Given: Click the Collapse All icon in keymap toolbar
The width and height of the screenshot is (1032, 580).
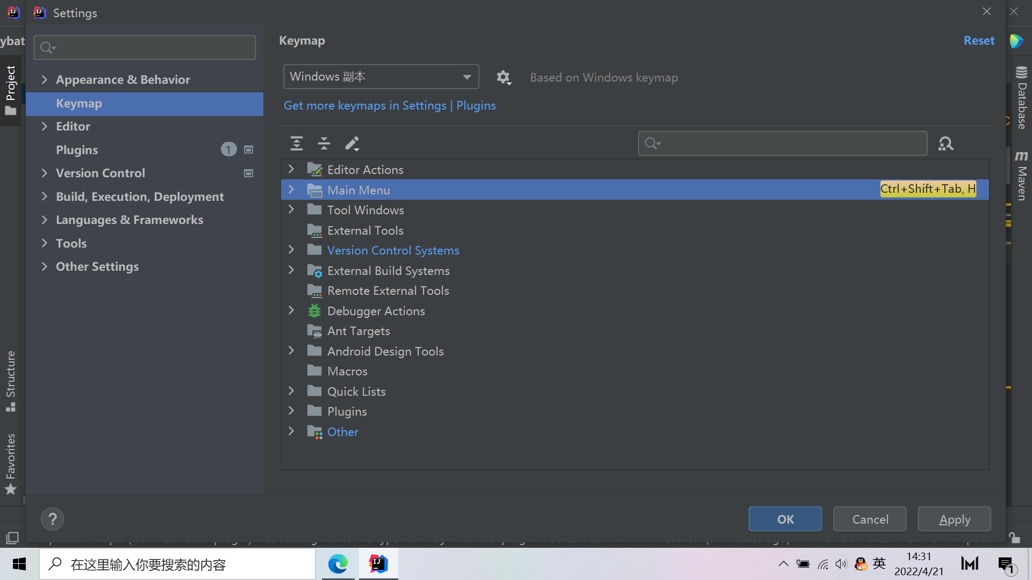Looking at the screenshot, I should point(324,143).
